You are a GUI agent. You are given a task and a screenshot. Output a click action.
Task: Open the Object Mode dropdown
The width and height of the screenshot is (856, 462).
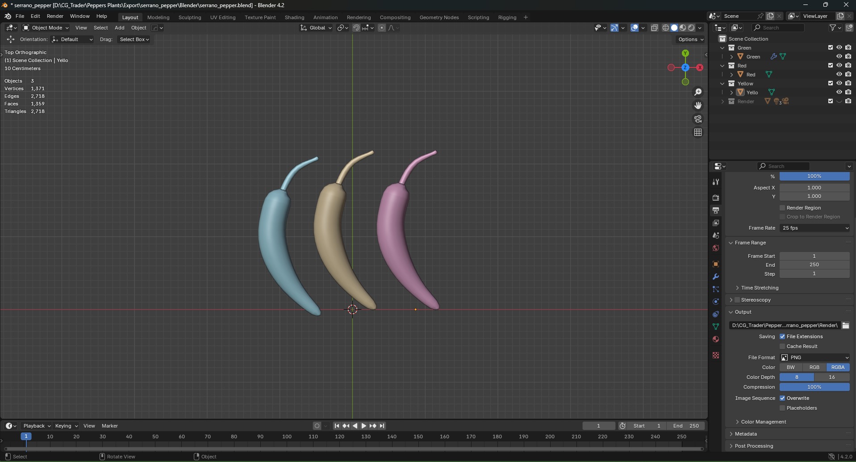click(46, 28)
